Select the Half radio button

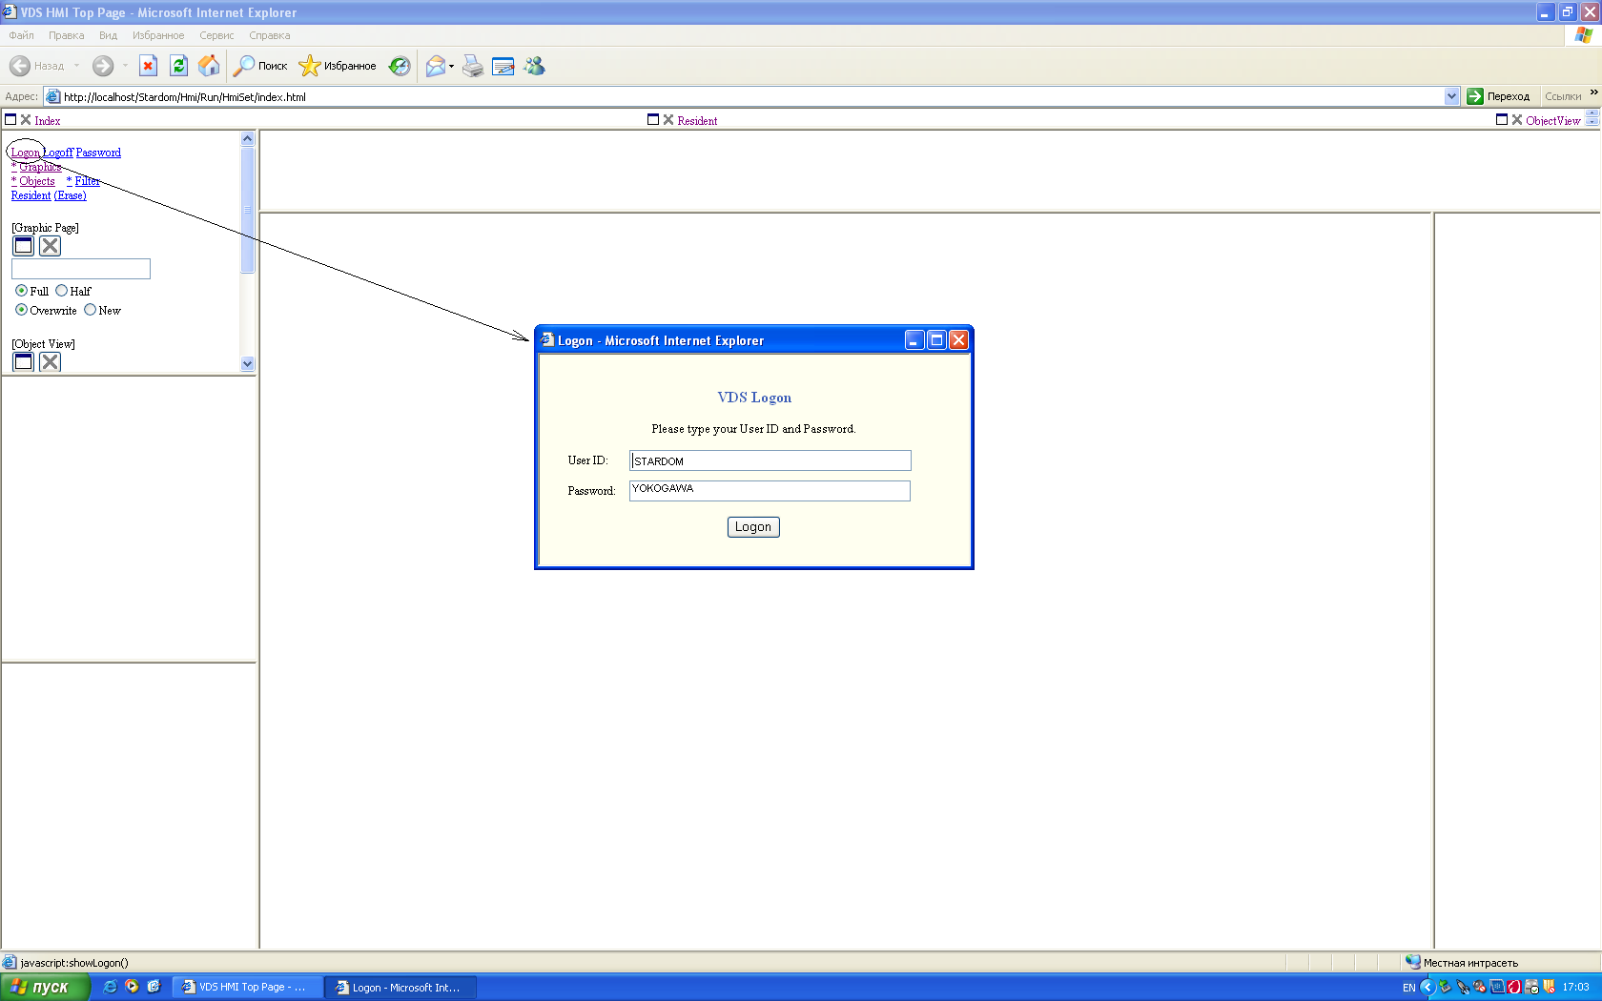pyautogui.click(x=61, y=291)
